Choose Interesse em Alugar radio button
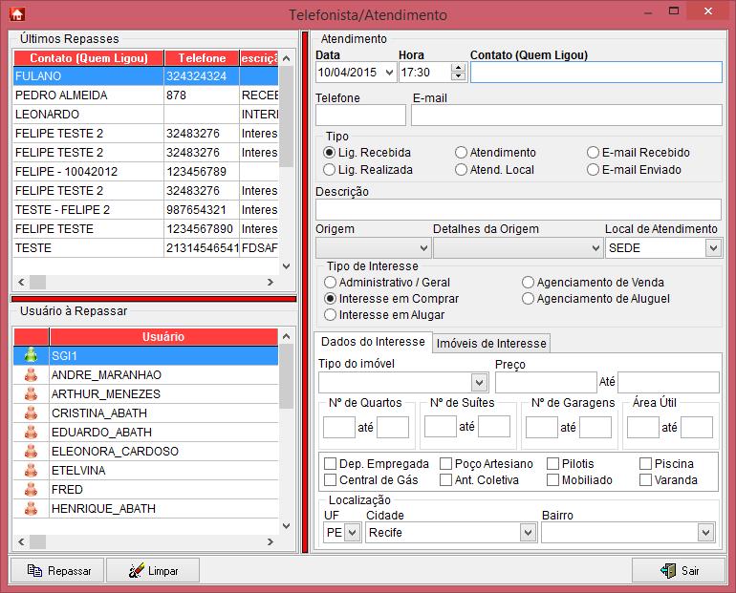 tap(331, 315)
